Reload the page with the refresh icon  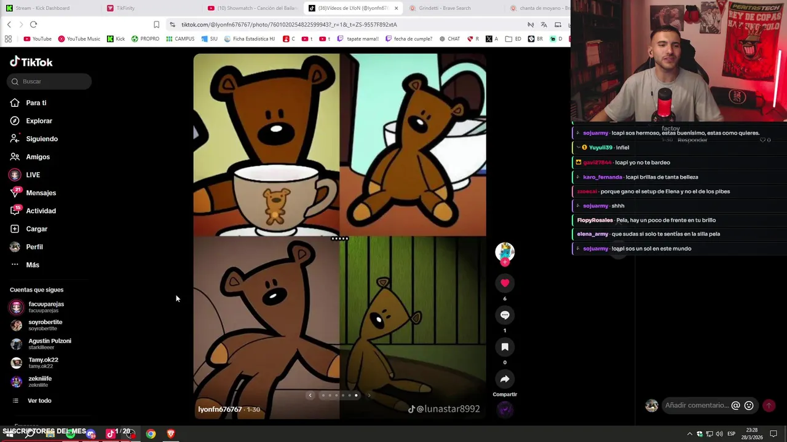click(x=33, y=25)
